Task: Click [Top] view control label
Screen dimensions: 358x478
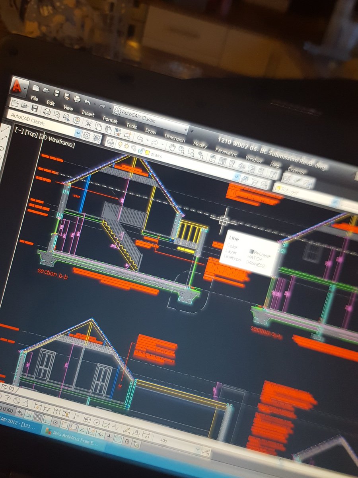Action: pyautogui.click(x=31, y=134)
